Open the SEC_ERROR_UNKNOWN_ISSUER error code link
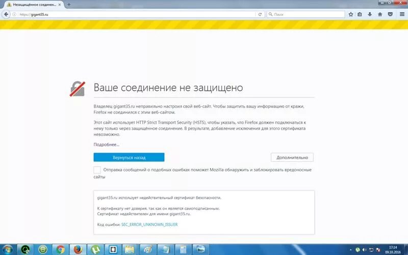Image resolution: width=408 pixels, height=255 pixels. (x=149, y=224)
